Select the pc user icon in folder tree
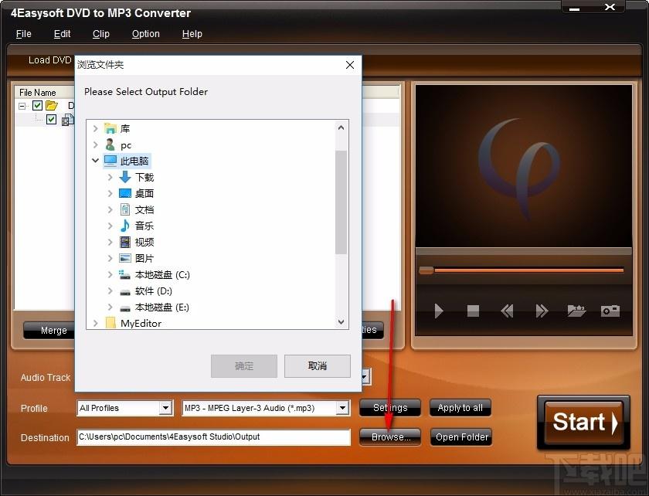Screen dimensions: 649x496 pos(110,145)
